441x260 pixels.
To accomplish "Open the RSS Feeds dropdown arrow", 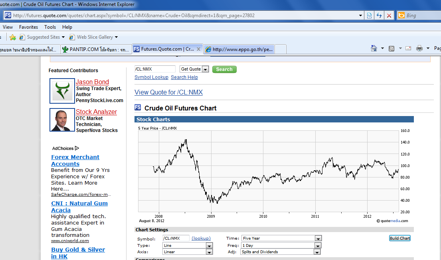I will coord(400,48).
